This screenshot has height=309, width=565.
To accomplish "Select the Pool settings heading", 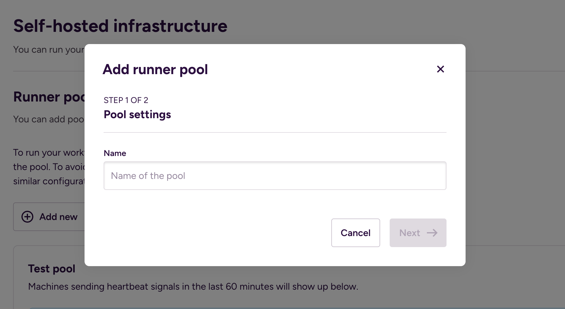I will tap(137, 115).
